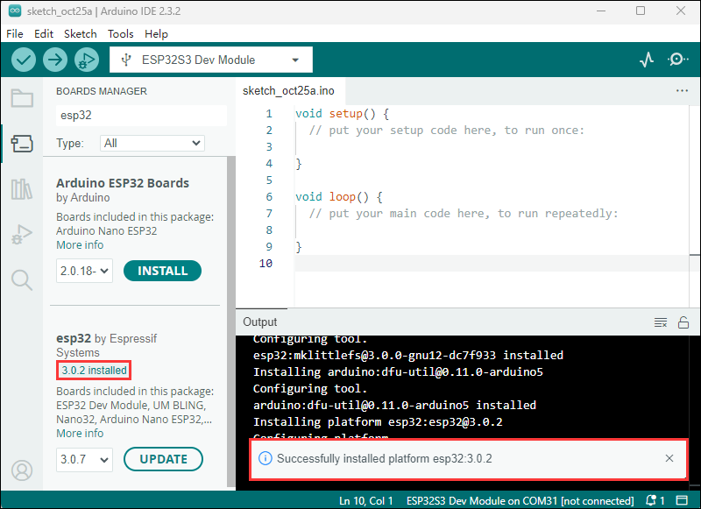Open the Library Manager sidebar icon
The height and width of the screenshot is (509, 701).
click(22, 189)
